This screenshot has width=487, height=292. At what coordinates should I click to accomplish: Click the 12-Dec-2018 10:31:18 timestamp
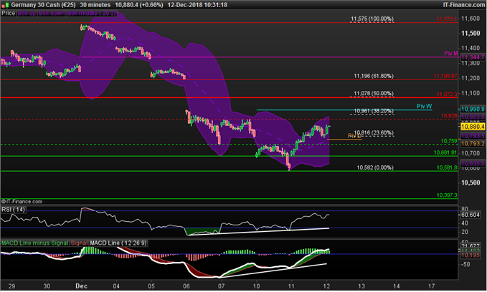coord(197,5)
